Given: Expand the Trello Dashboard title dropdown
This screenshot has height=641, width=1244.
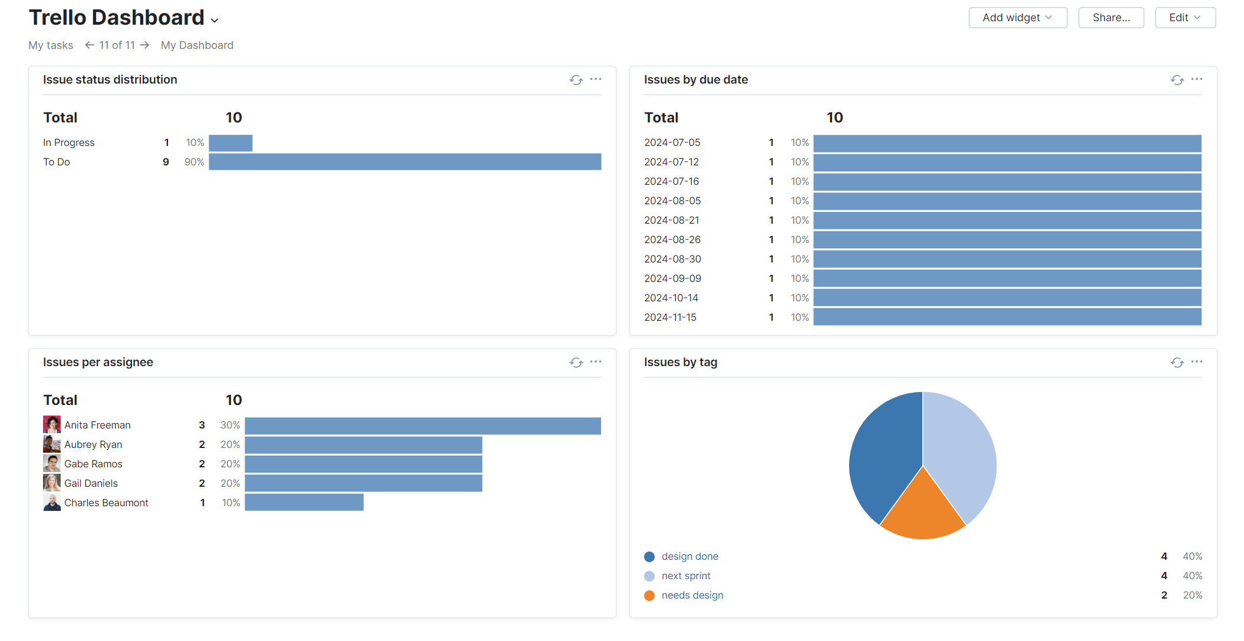Looking at the screenshot, I should [x=215, y=21].
